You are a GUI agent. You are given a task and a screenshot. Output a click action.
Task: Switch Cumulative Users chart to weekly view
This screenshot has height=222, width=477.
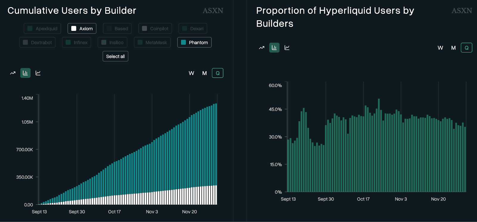(191, 73)
